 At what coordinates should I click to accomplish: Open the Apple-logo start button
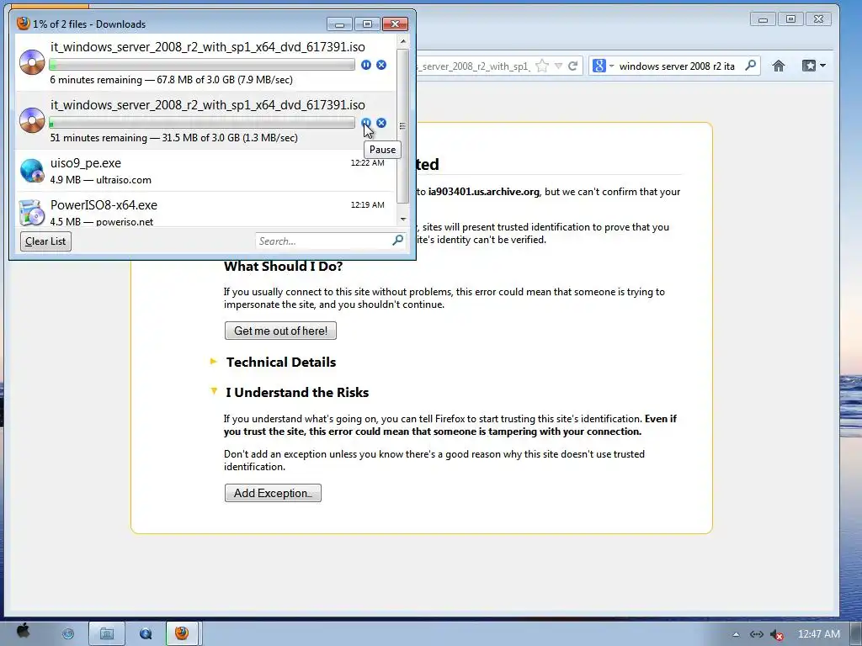click(x=23, y=632)
